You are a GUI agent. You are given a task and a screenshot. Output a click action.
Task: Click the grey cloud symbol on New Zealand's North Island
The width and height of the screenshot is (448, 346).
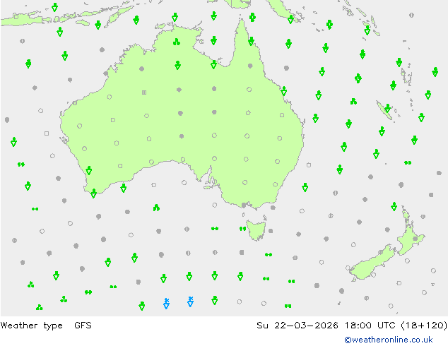[x=415, y=239]
